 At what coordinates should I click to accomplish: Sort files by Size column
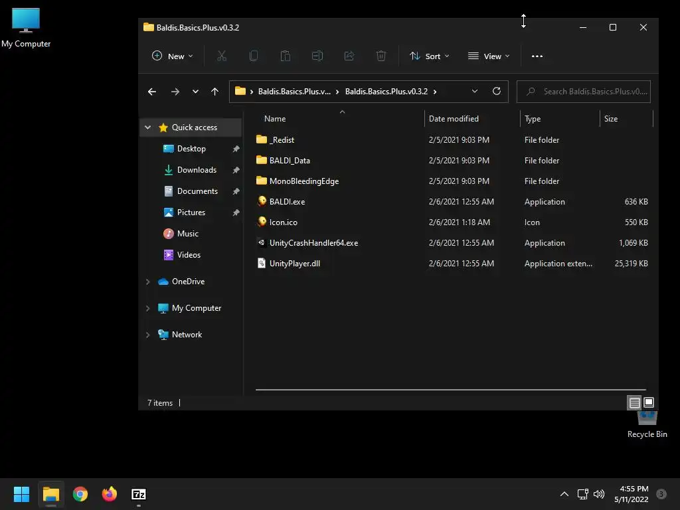(611, 118)
